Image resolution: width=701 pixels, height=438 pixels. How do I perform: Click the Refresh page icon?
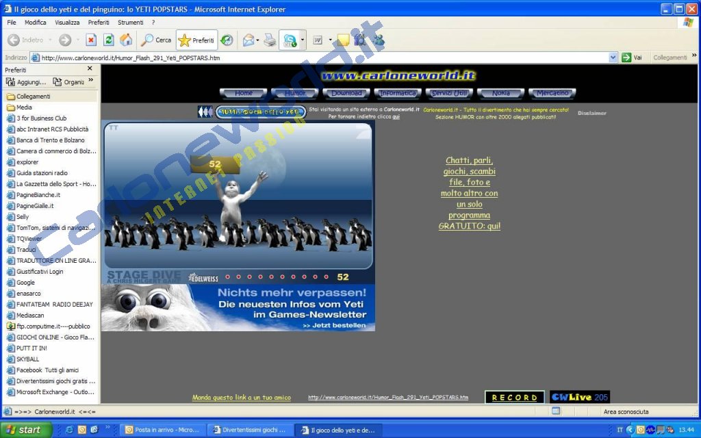pyautogui.click(x=108, y=40)
